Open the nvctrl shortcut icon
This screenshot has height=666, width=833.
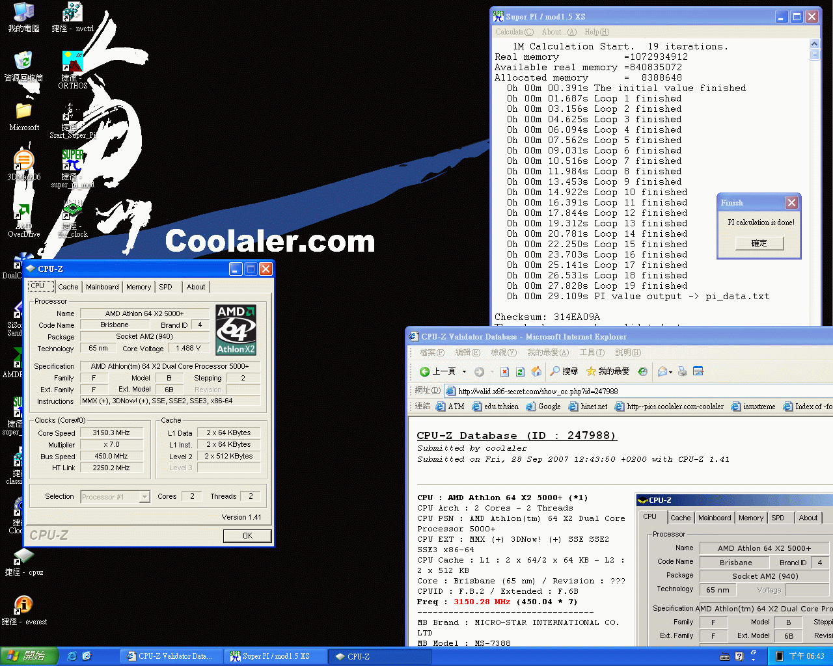coord(72,16)
